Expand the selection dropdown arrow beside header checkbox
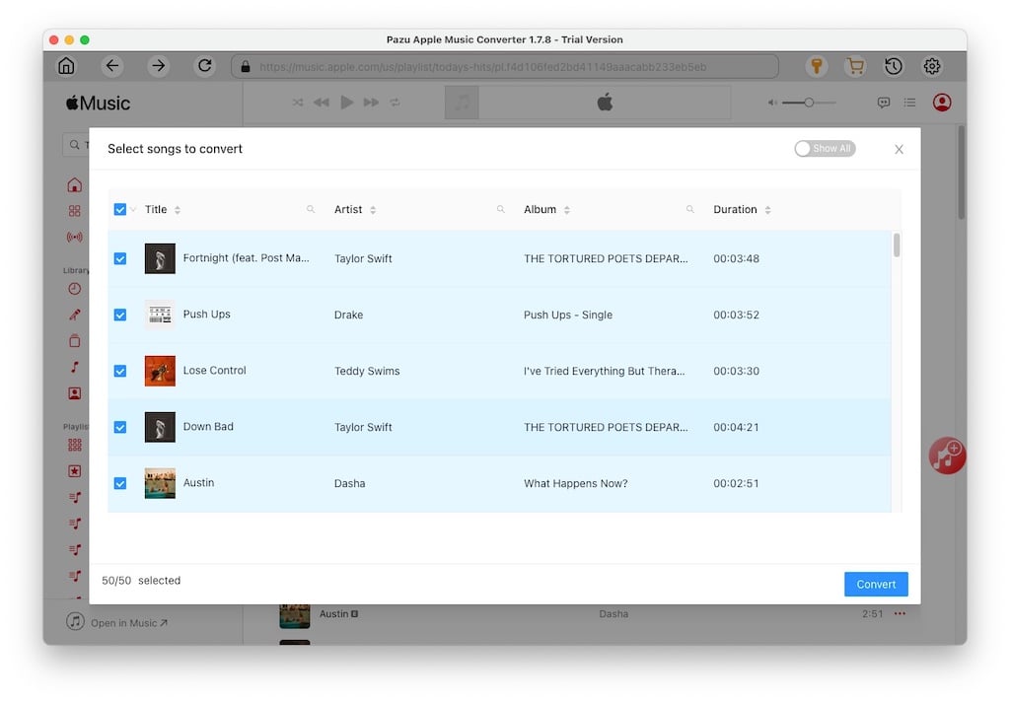The height and width of the screenshot is (702, 1010). (133, 209)
